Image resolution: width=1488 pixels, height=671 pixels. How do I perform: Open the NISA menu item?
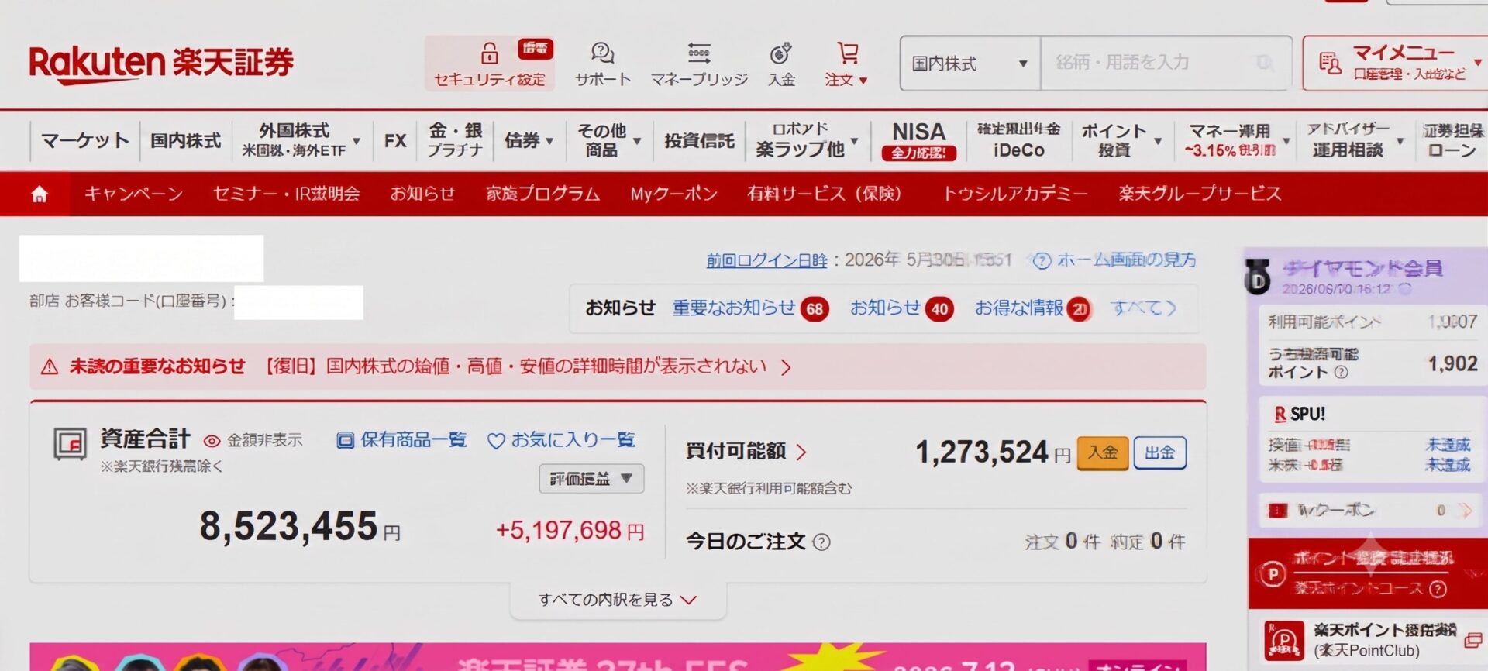coord(918,140)
